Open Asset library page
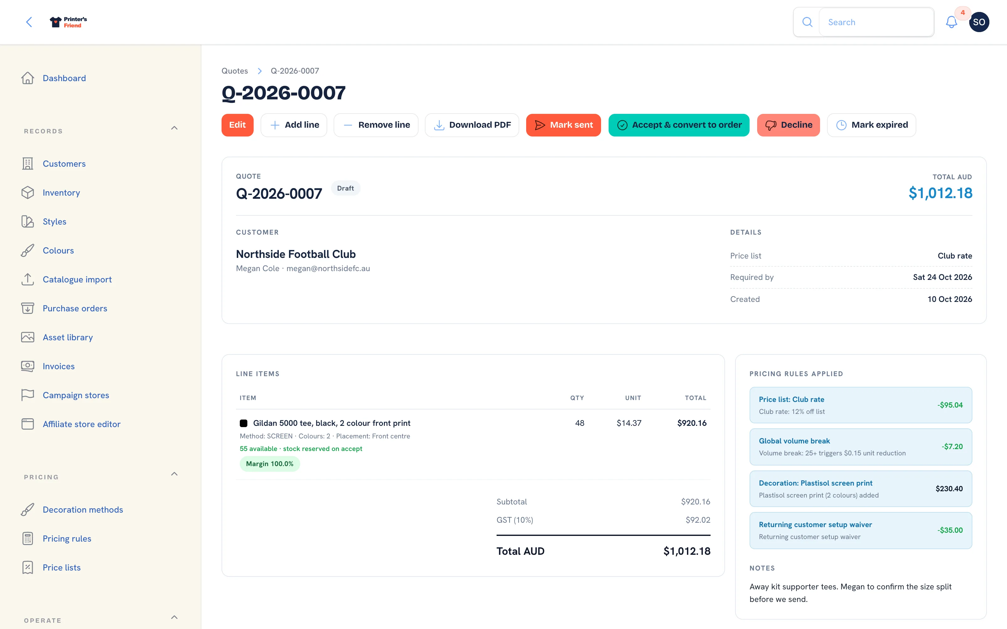The image size is (1007, 629). click(x=68, y=337)
